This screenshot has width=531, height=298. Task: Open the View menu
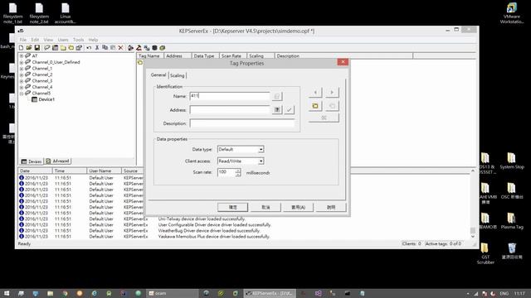coord(48,40)
